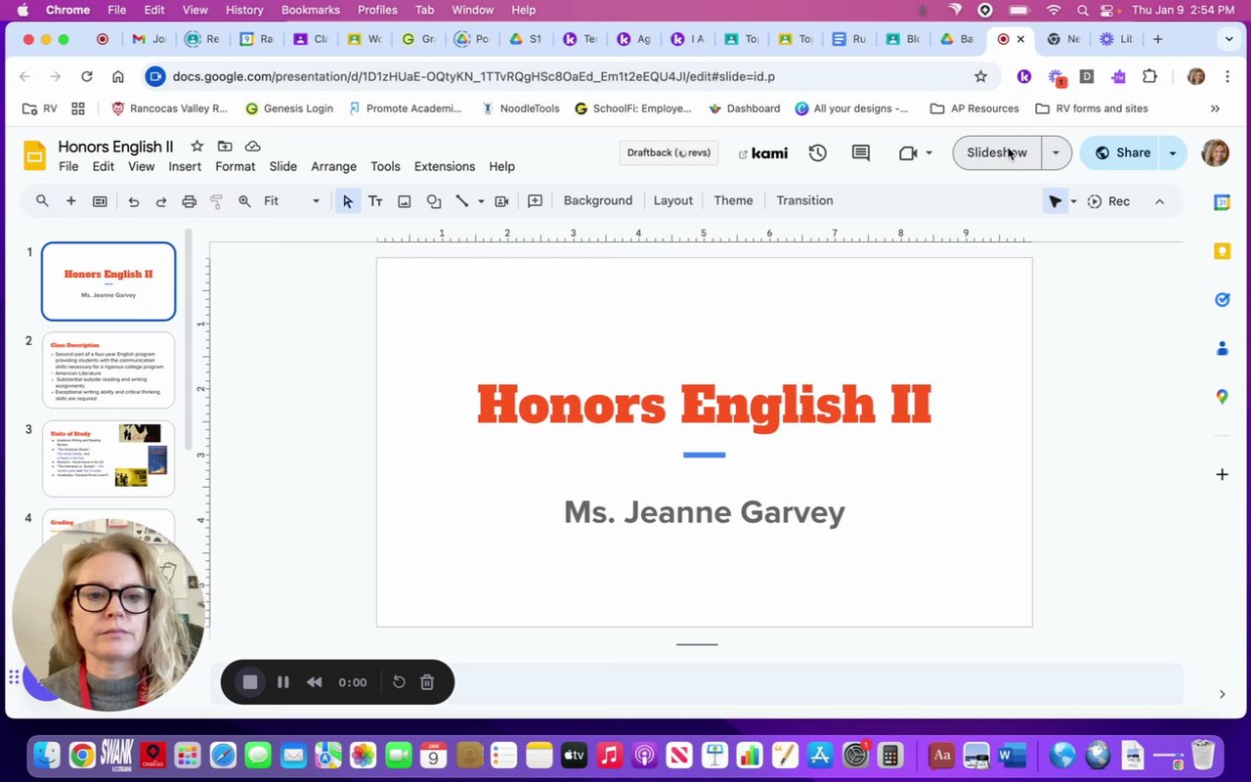Select the Text box tool
Viewport: 1251px width, 782px height.
374,201
